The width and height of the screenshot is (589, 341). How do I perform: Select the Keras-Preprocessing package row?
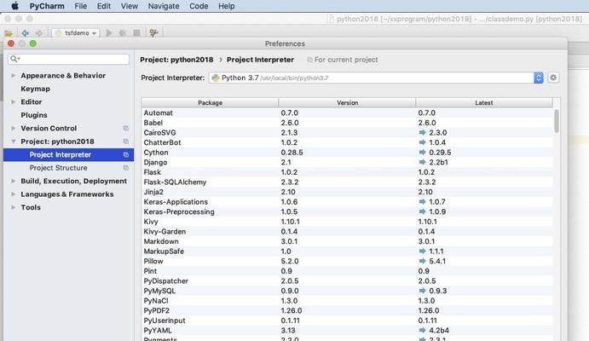click(x=347, y=211)
